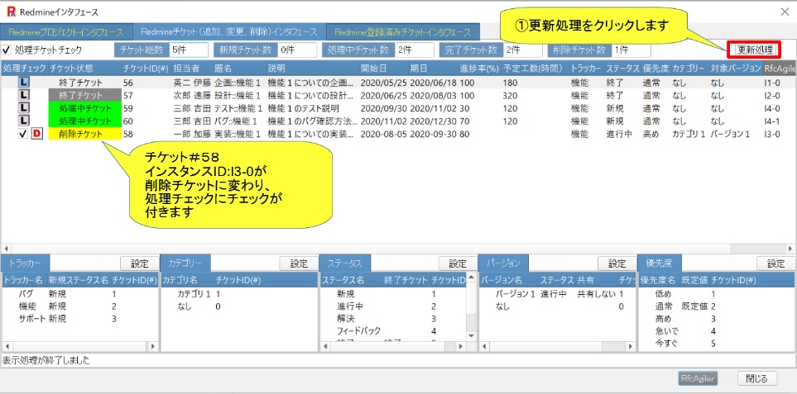Select the green 処理中チケット cell for ticket 59
The image size is (797, 394).
tap(84, 108)
